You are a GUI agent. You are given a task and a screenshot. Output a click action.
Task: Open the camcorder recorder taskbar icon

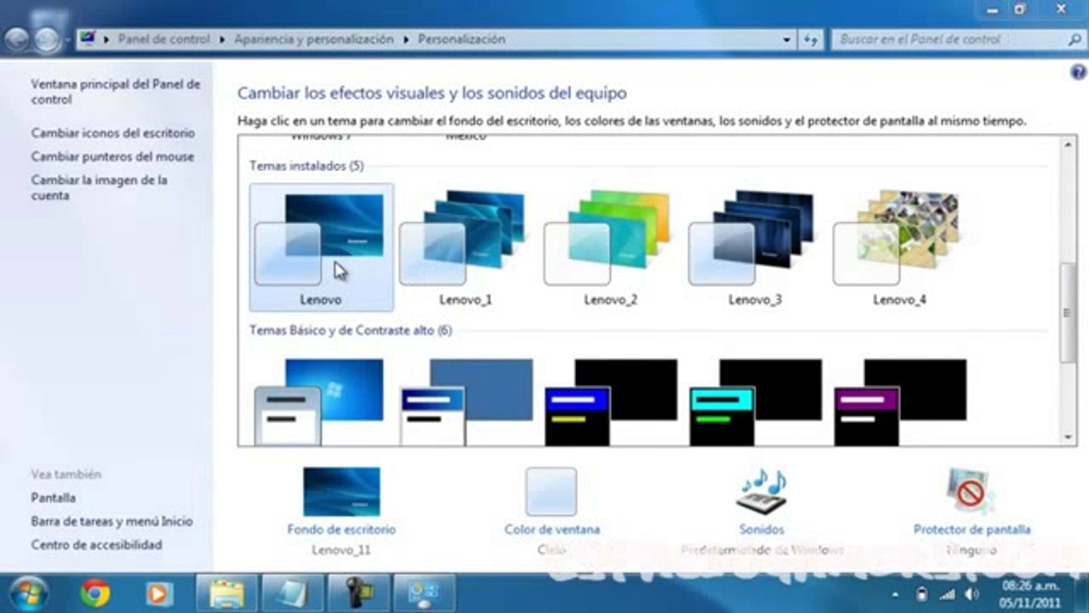pos(358,593)
